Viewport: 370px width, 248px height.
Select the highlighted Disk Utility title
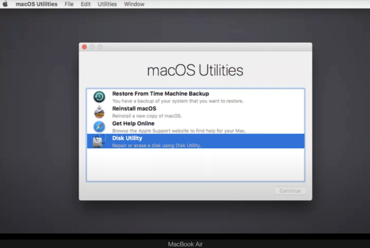pos(127,138)
